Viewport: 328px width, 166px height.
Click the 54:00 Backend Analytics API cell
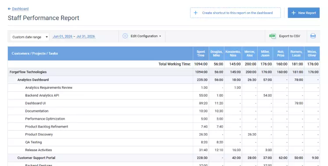point(267,95)
